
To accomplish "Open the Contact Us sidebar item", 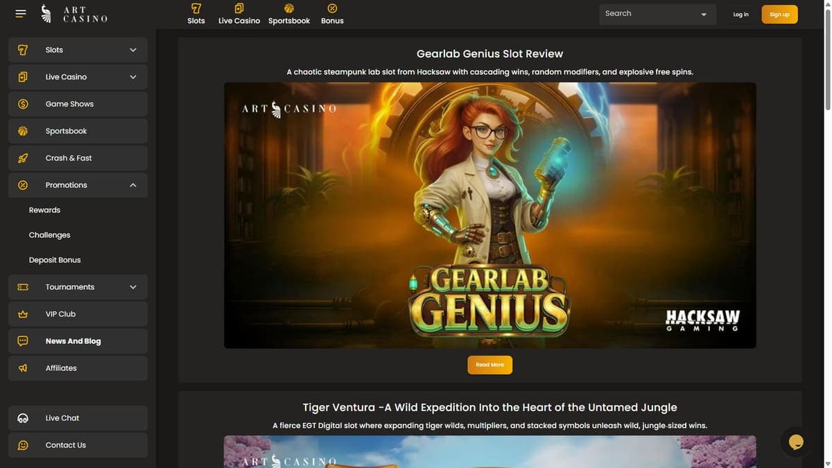I will click(x=78, y=445).
